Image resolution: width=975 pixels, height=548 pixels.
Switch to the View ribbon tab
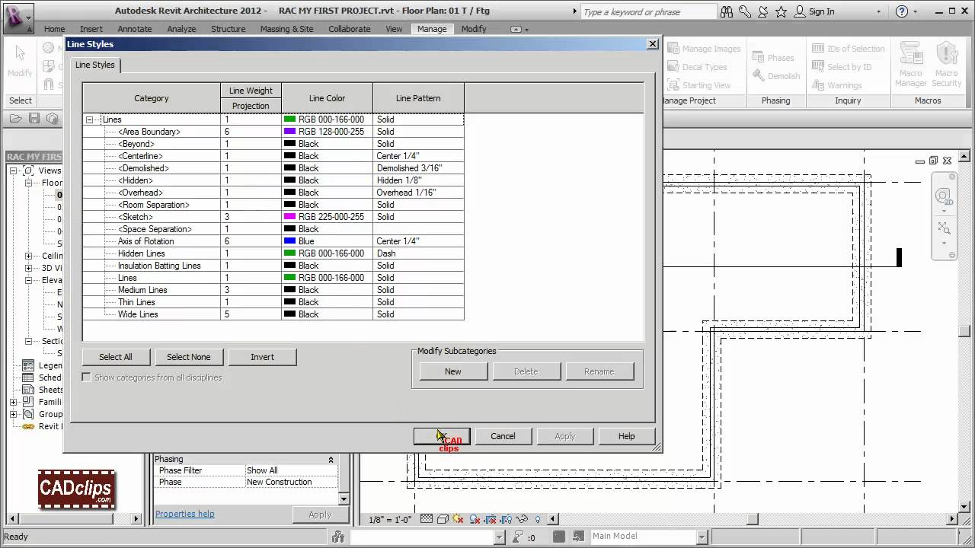[393, 29]
